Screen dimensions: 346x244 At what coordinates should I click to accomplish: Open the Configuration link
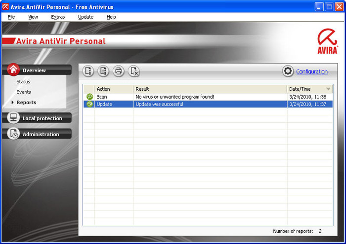312,71
